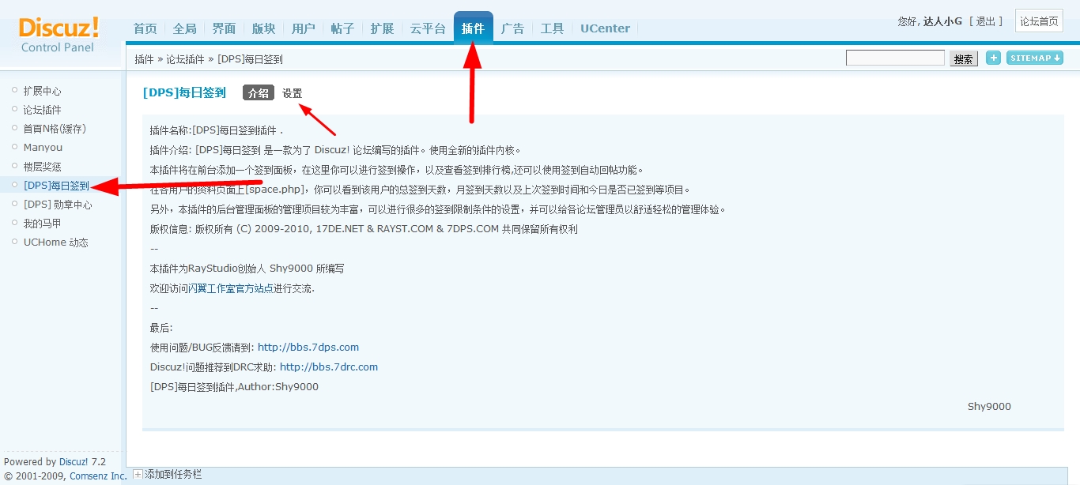1080x485 pixels.
Task: Open 扩展中心 in the sidebar
Action: pos(42,91)
